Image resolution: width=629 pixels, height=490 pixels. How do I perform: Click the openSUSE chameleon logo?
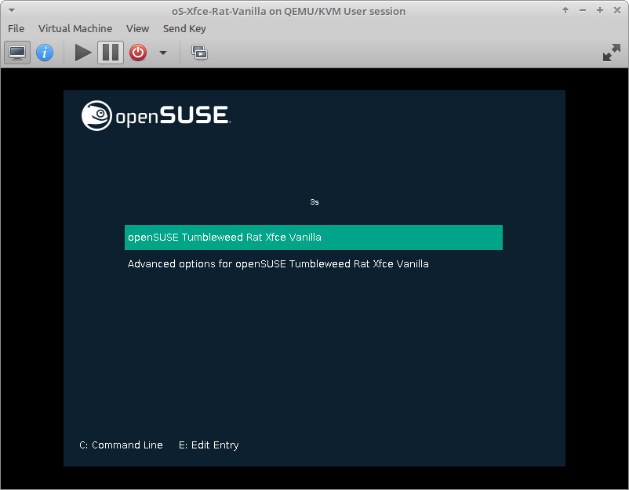96,116
